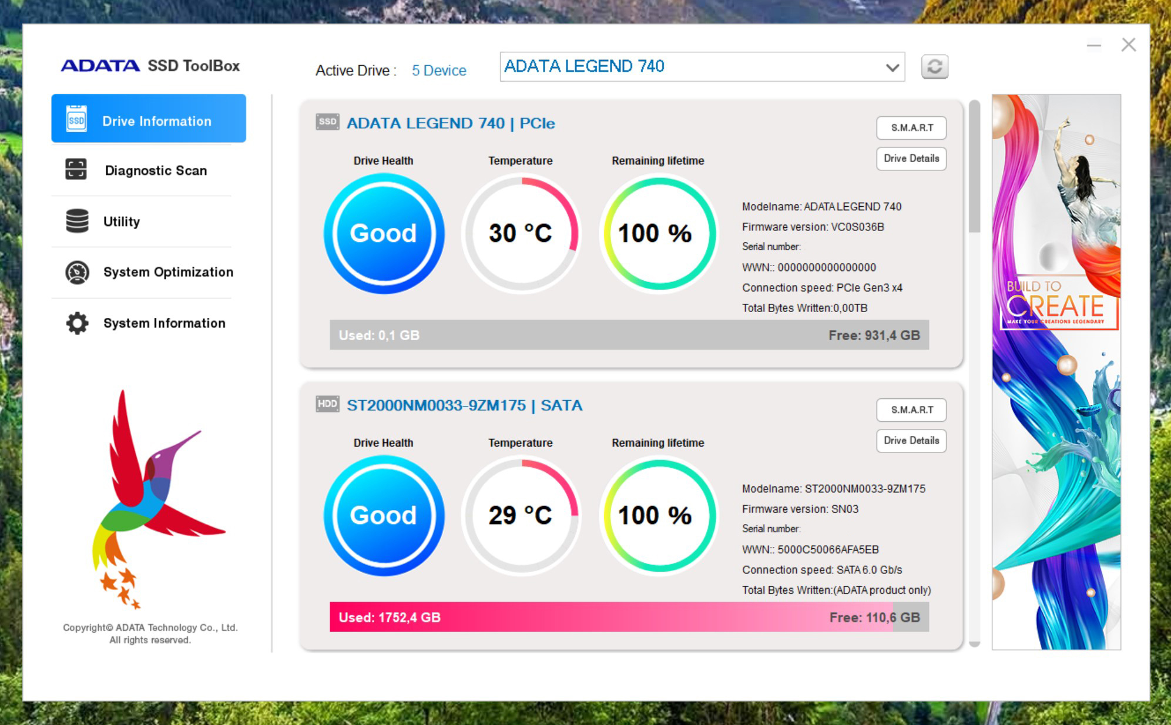
Task: Click the Diagnostic Scan icon
Action: [76, 169]
